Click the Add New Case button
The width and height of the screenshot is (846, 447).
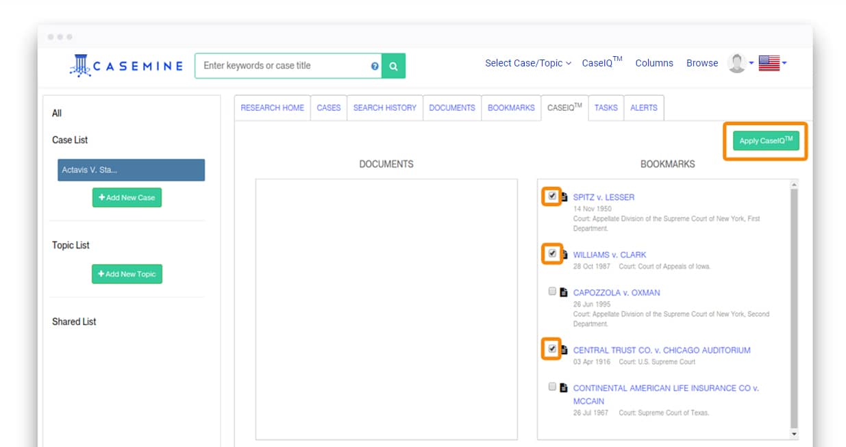tap(127, 197)
